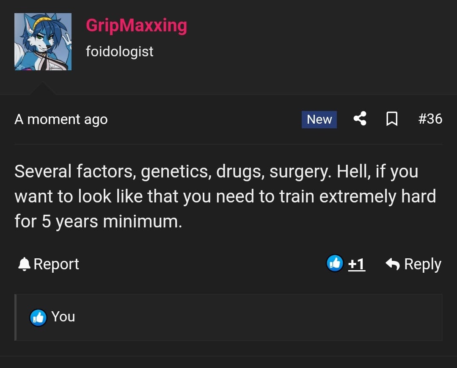Click the 'Several factors, genetics' text line
The image size is (457, 368).
point(216,172)
